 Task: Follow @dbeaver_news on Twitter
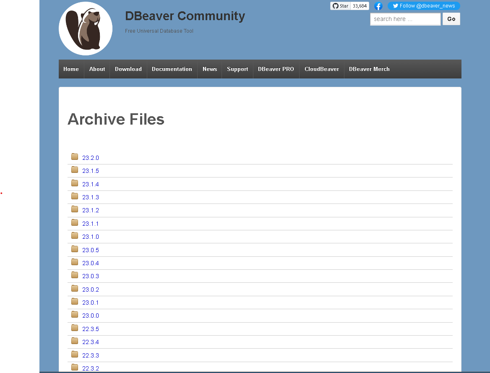tap(424, 6)
